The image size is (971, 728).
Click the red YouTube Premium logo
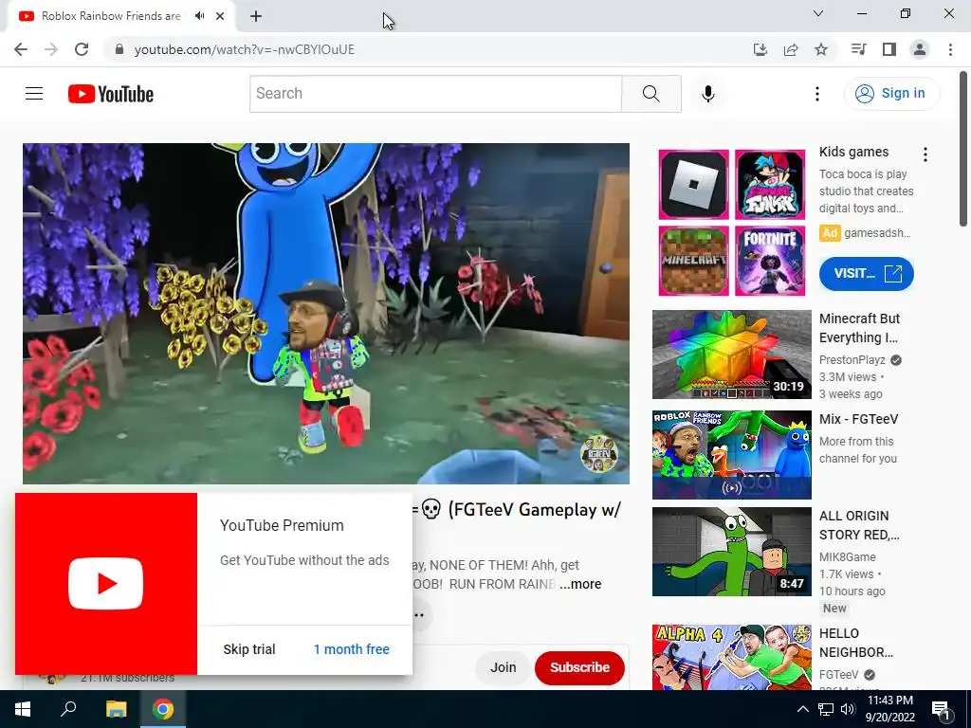point(106,584)
